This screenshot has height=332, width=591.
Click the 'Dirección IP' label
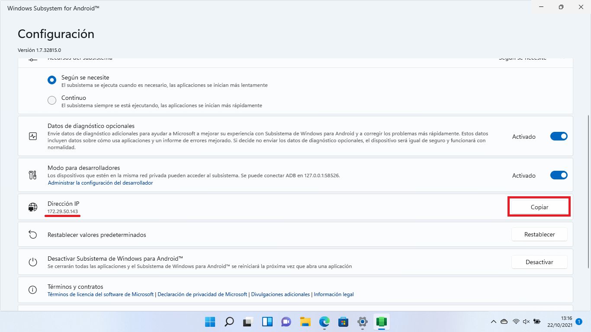pyautogui.click(x=63, y=204)
